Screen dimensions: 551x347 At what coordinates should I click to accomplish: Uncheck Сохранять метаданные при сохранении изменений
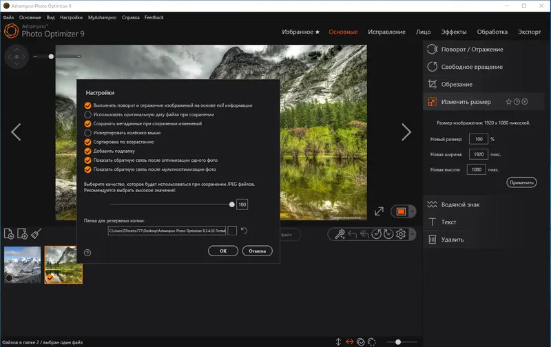[x=88, y=124]
